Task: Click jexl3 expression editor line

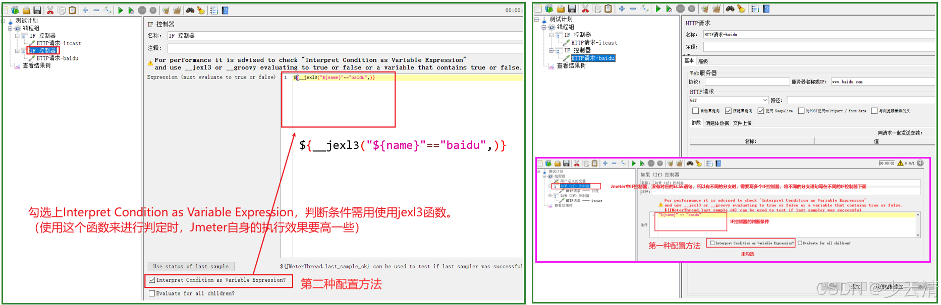Action: point(407,78)
